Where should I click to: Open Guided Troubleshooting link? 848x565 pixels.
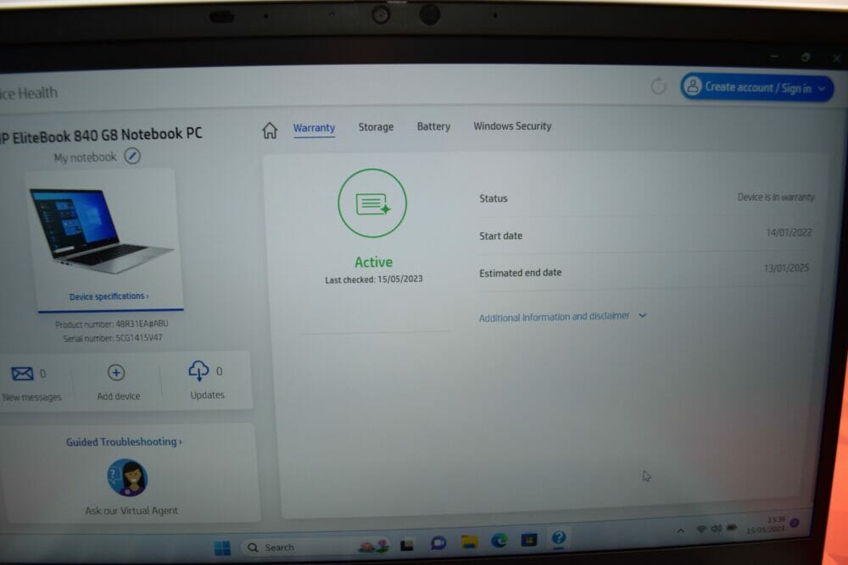(124, 442)
